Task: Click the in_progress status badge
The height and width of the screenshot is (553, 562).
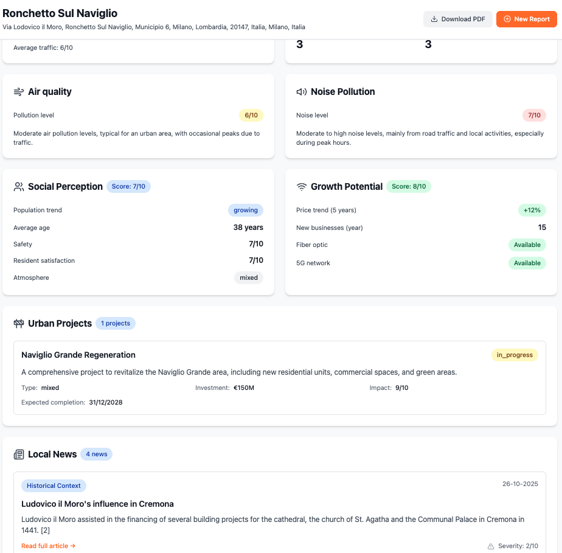Action: [515, 355]
